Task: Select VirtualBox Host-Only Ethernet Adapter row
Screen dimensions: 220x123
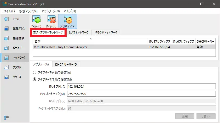Action: click(x=124, y=47)
